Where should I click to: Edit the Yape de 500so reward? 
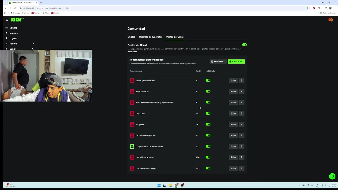click(x=233, y=92)
